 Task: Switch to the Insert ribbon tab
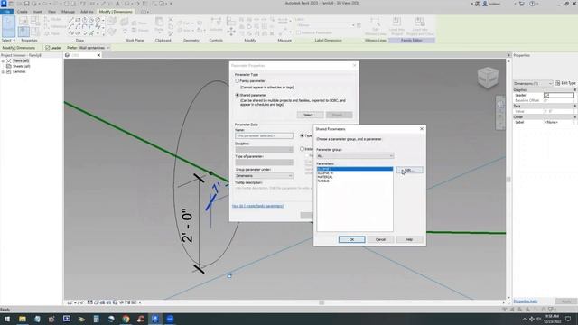(x=38, y=12)
